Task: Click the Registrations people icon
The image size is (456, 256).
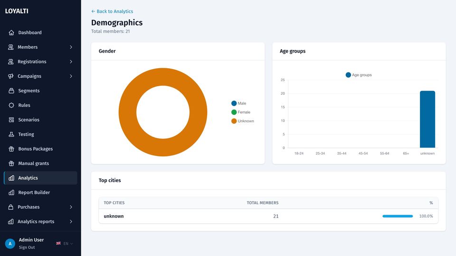Action: point(11,62)
